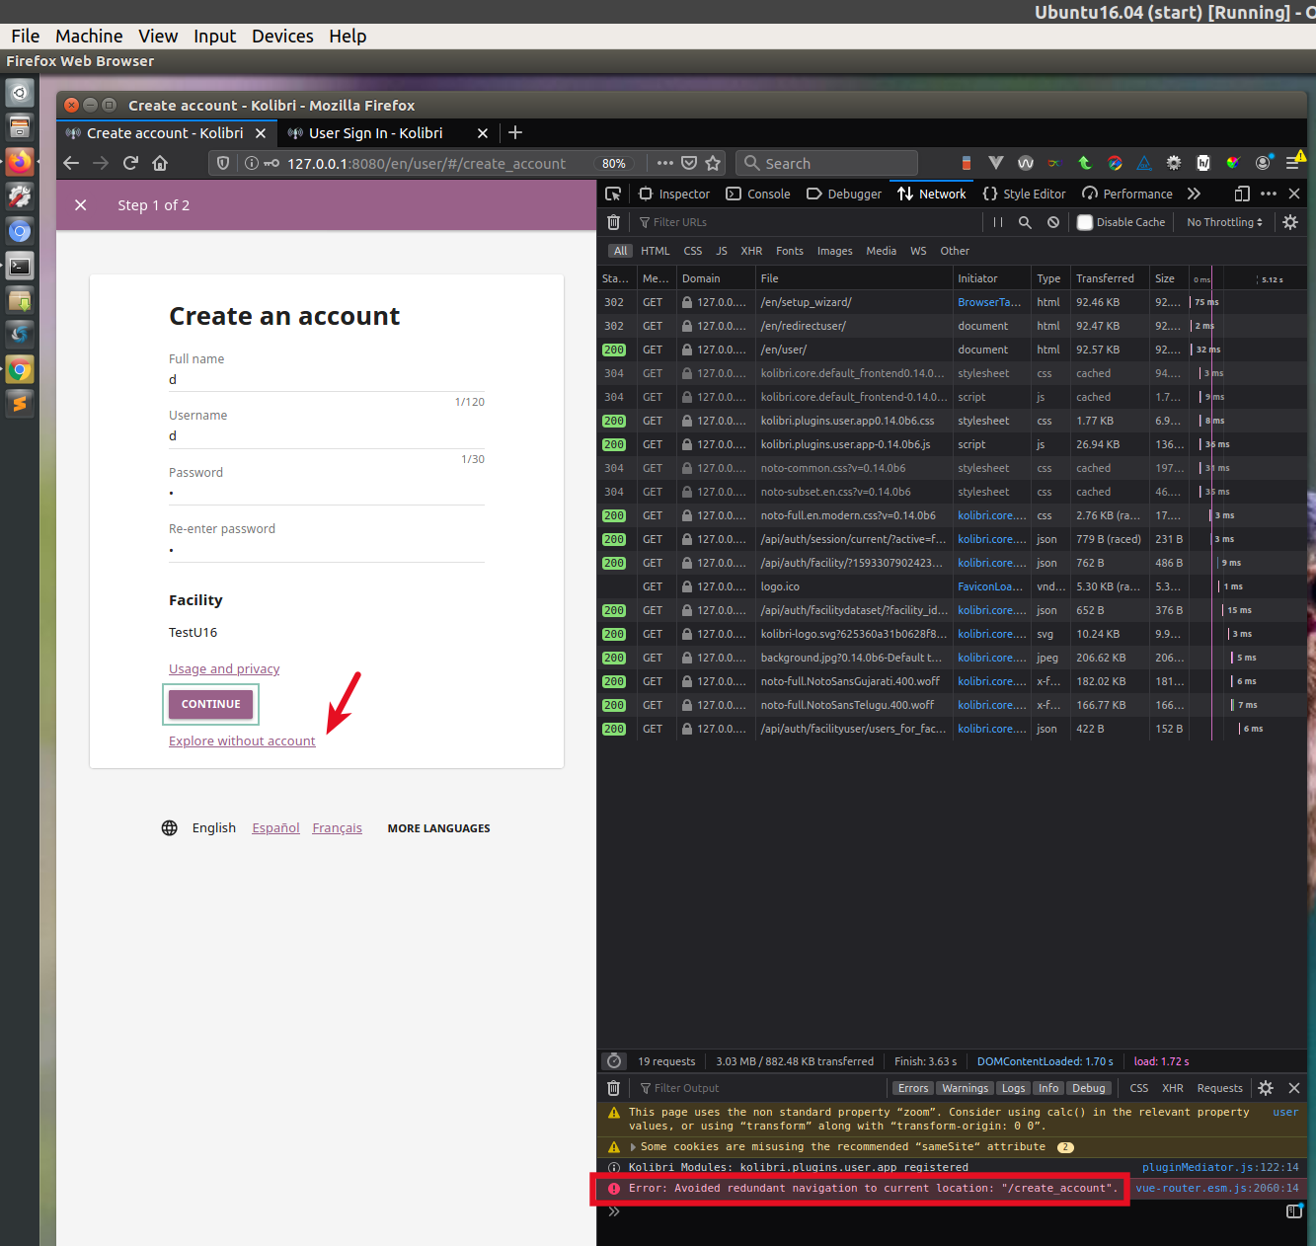Clear network requests with the trash icon
The height and width of the screenshot is (1246, 1316).
click(x=613, y=222)
